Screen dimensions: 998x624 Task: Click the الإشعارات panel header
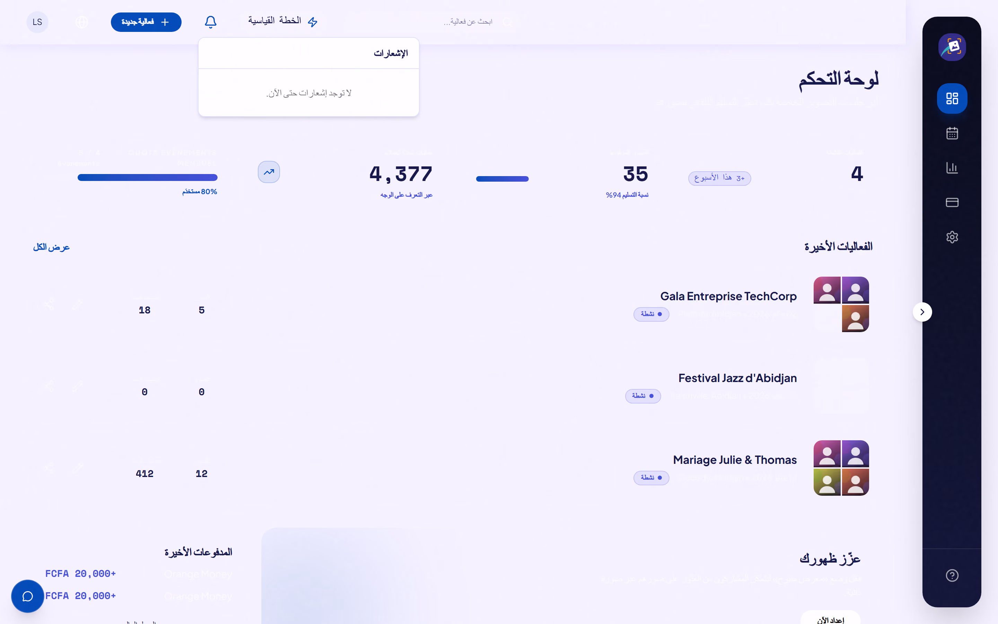[391, 53]
